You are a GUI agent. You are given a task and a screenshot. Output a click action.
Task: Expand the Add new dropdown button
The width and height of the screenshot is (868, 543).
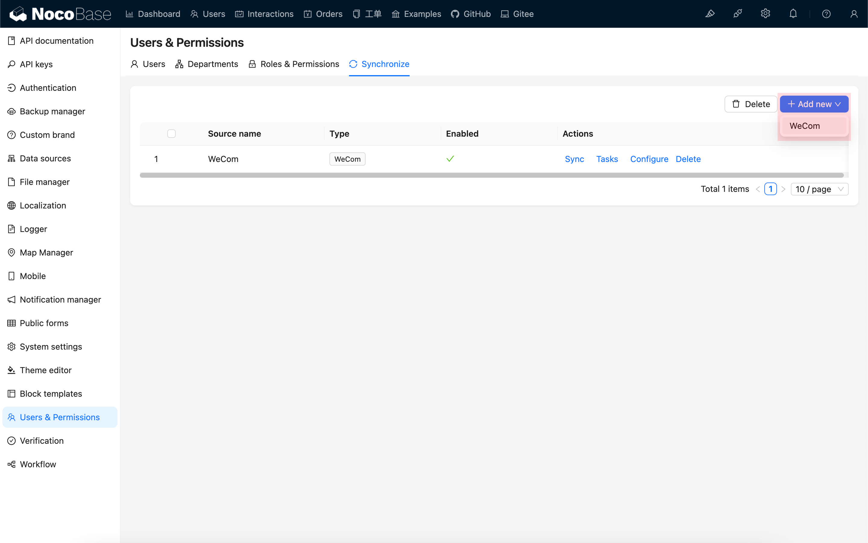click(x=814, y=104)
